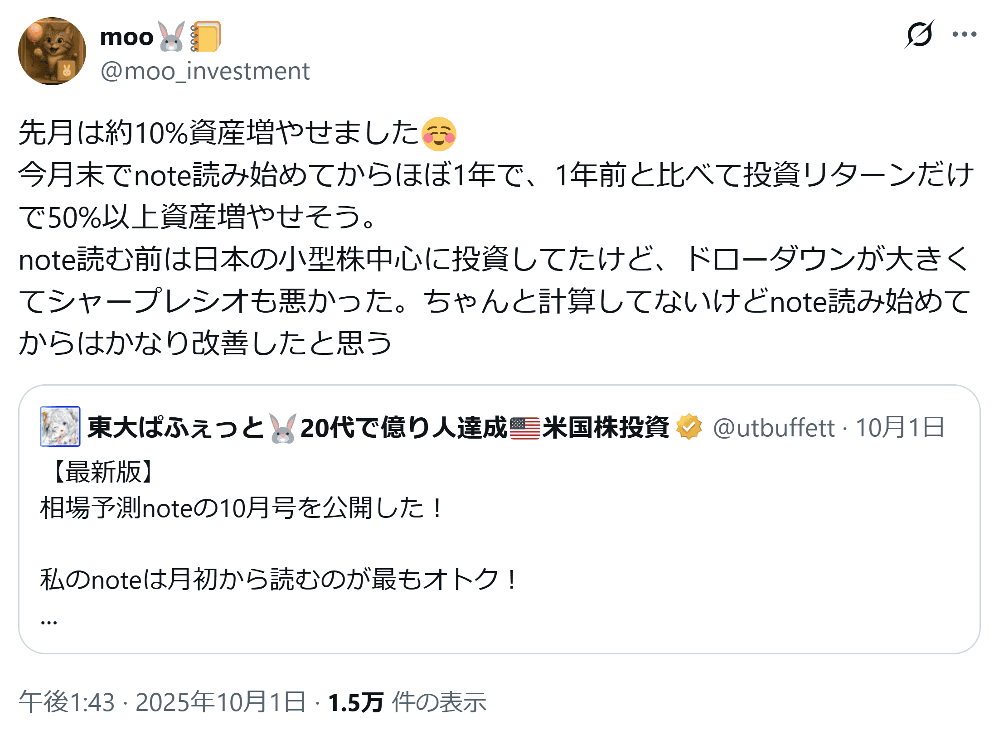
Task: Click the 1.5万 件の表示 view count
Action: 407,702
